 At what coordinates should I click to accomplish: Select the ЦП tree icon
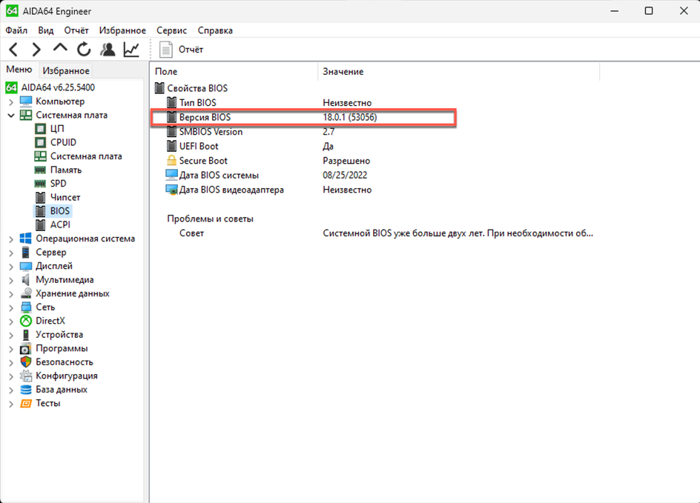click(x=40, y=129)
